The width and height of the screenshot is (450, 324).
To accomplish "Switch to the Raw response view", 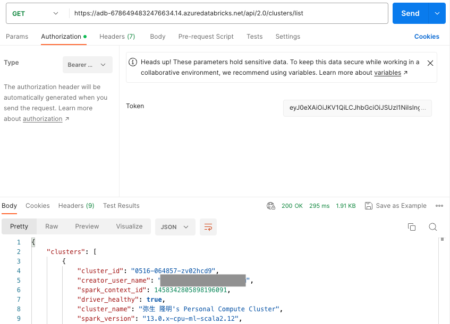I will point(51,226).
